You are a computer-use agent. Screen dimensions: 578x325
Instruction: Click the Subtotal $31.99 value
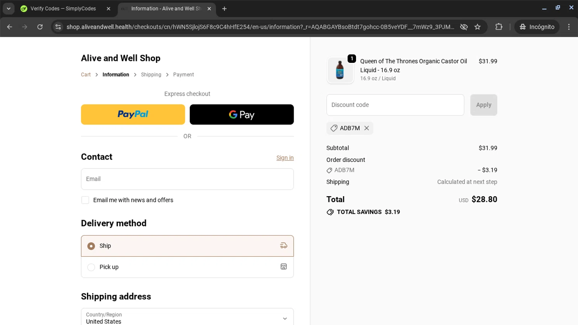click(488, 148)
